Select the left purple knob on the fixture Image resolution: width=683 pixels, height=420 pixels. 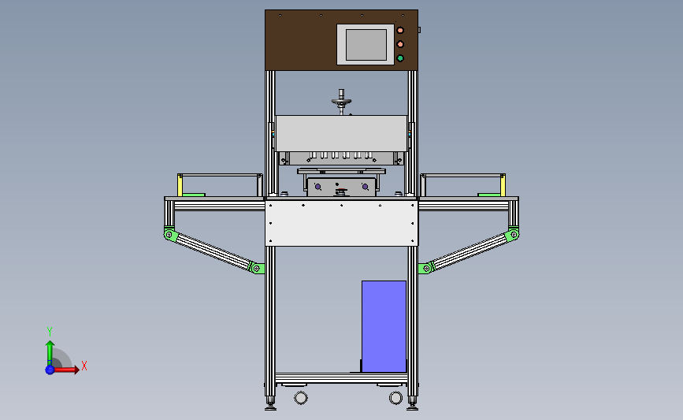(318, 187)
